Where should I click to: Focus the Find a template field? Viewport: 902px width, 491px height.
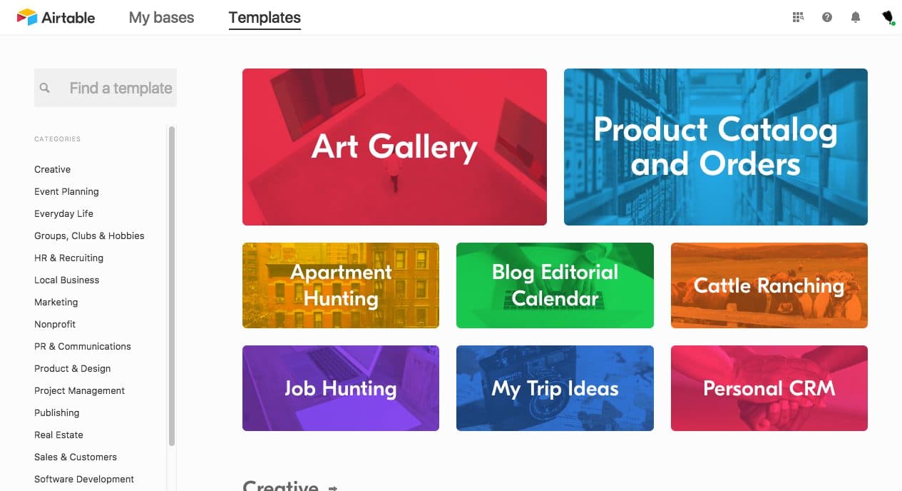[121, 88]
